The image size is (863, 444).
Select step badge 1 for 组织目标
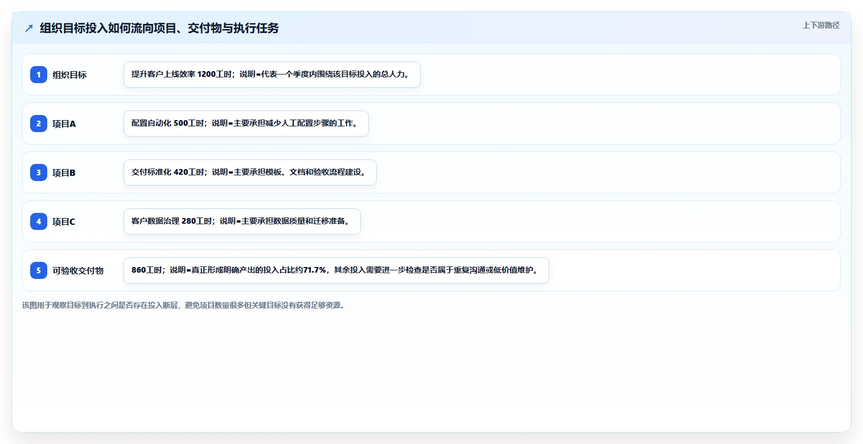click(x=39, y=75)
